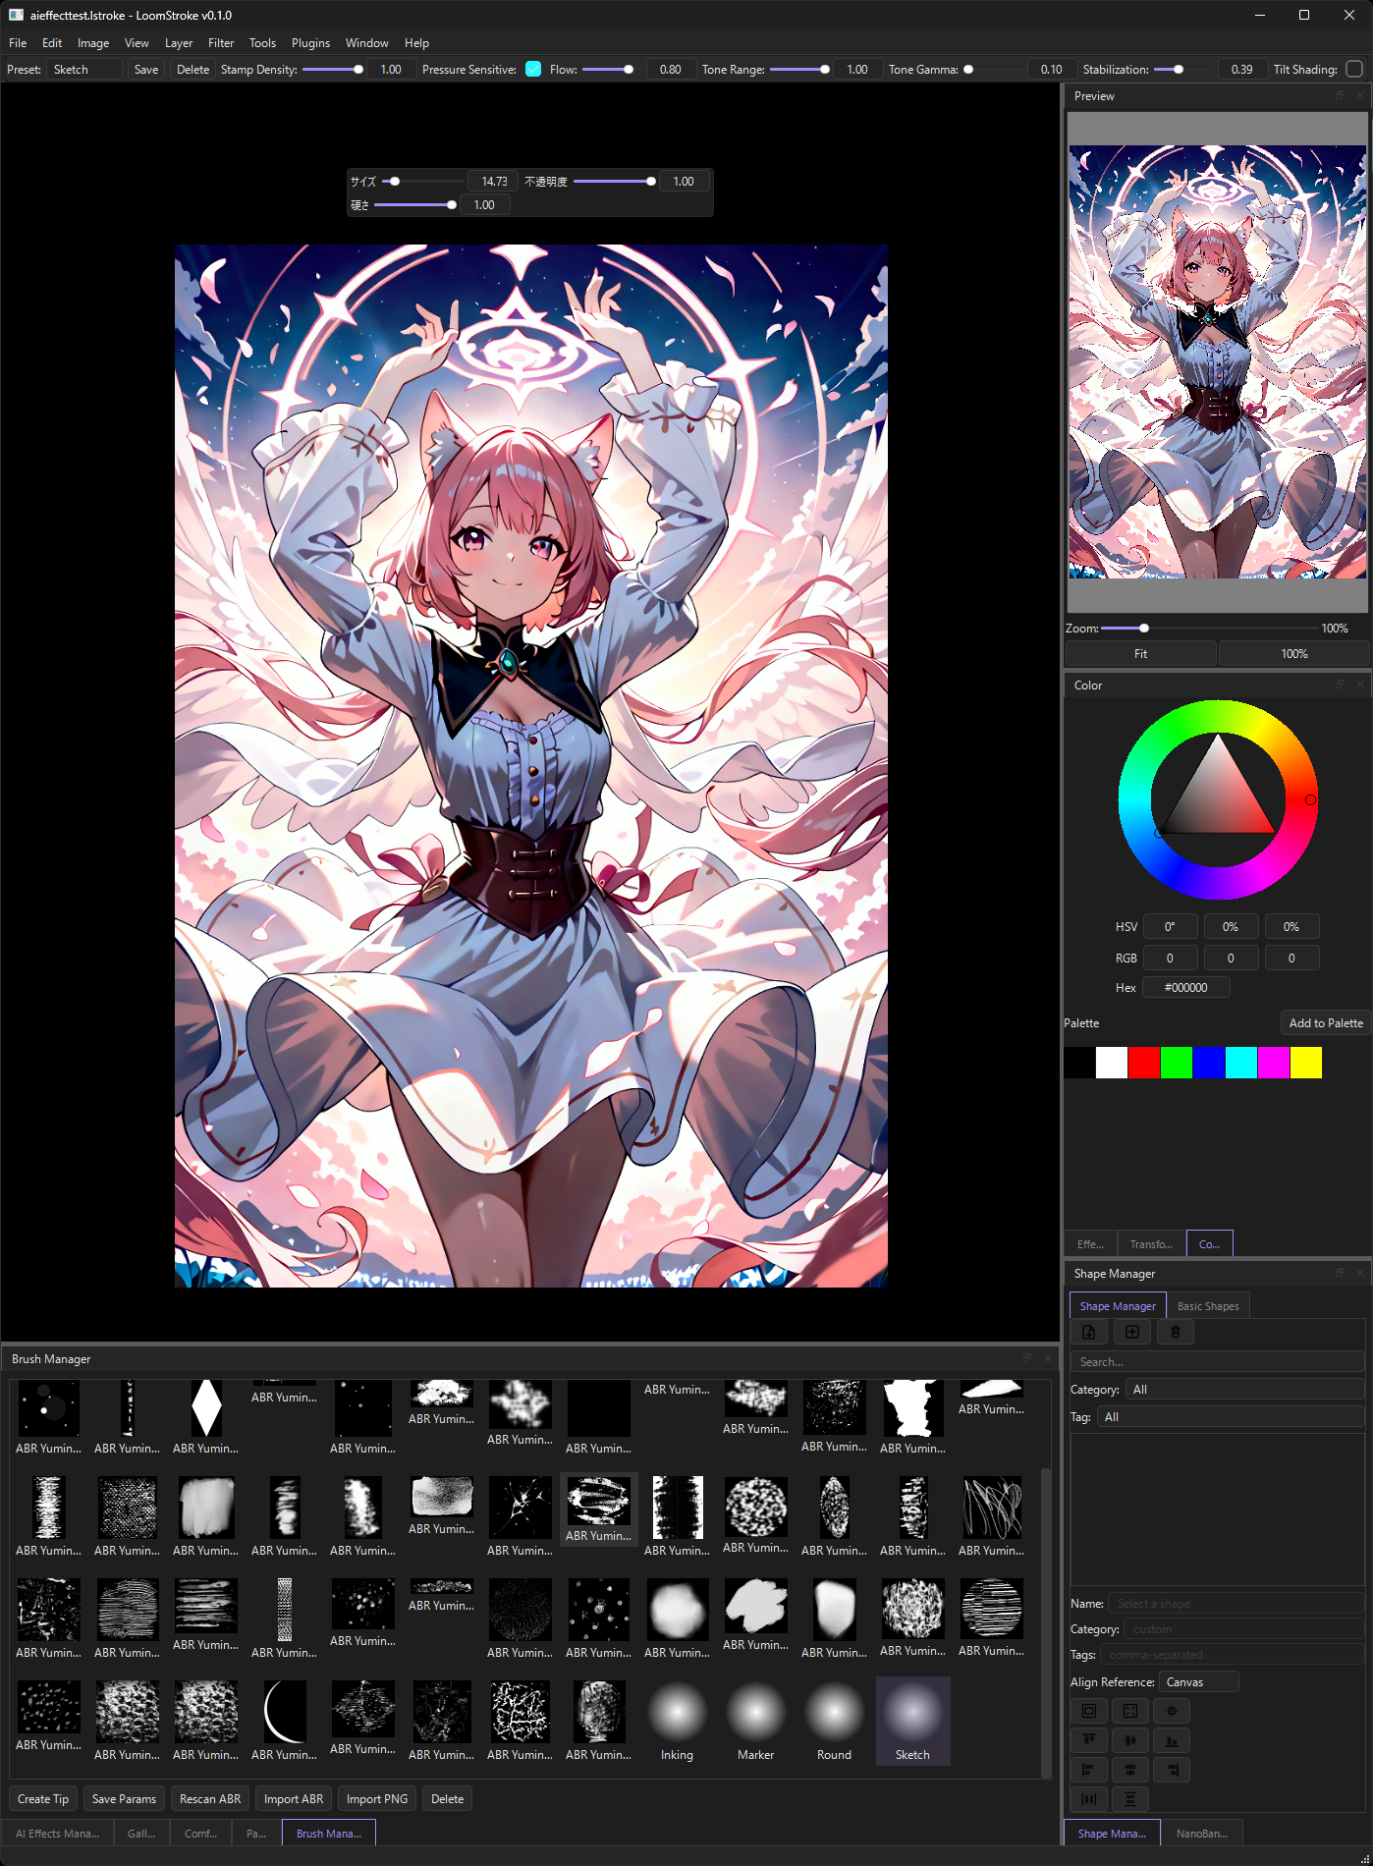
Task: Float the Color panel with its undock icon
Action: [x=1340, y=685]
